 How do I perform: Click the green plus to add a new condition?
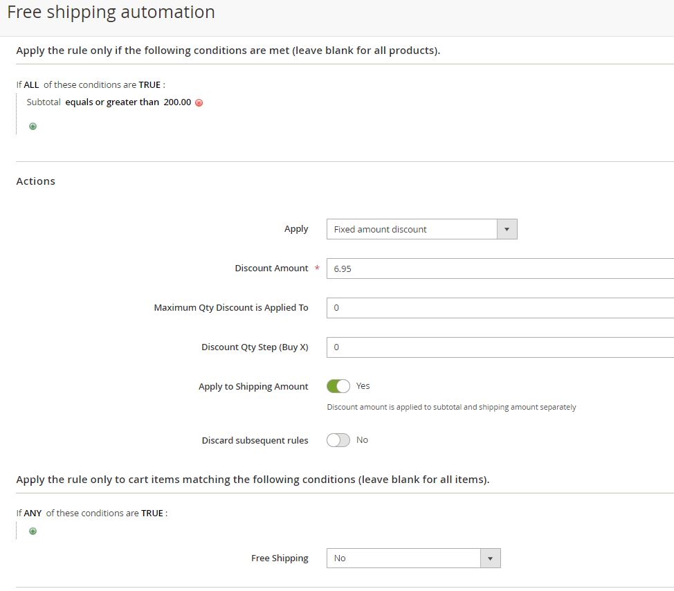(x=33, y=126)
